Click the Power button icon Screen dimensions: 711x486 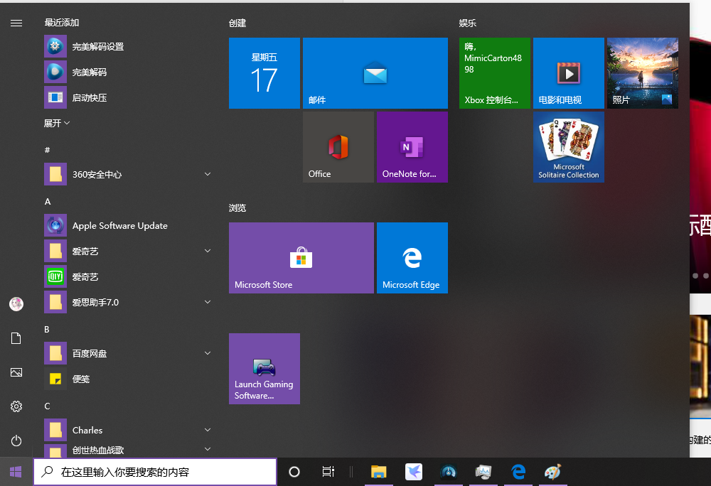point(16,441)
